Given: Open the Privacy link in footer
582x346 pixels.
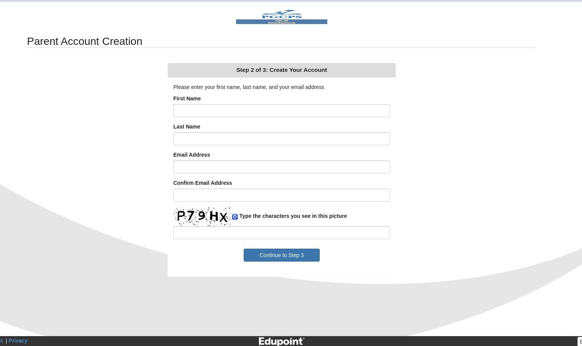Looking at the screenshot, I should coord(18,341).
